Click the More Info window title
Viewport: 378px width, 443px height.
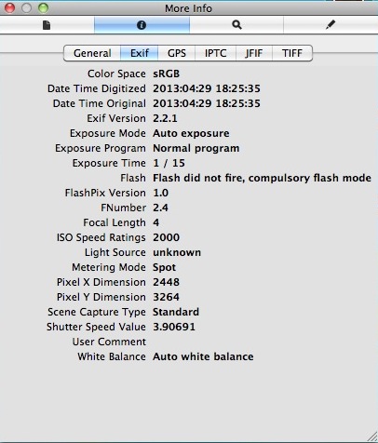coord(188,8)
